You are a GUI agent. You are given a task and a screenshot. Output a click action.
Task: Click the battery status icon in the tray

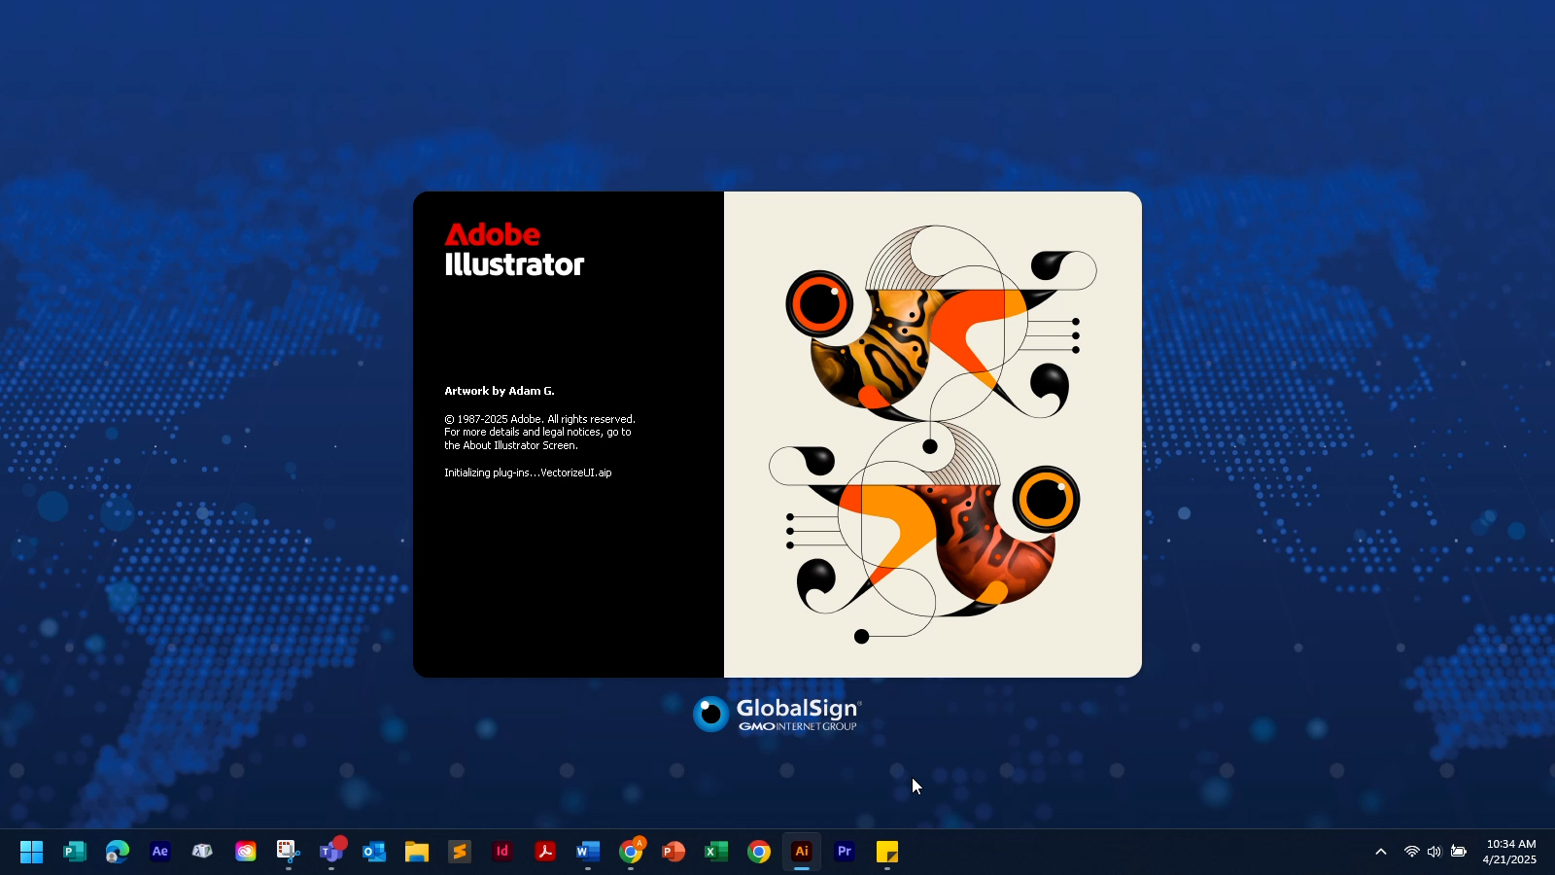click(x=1458, y=852)
